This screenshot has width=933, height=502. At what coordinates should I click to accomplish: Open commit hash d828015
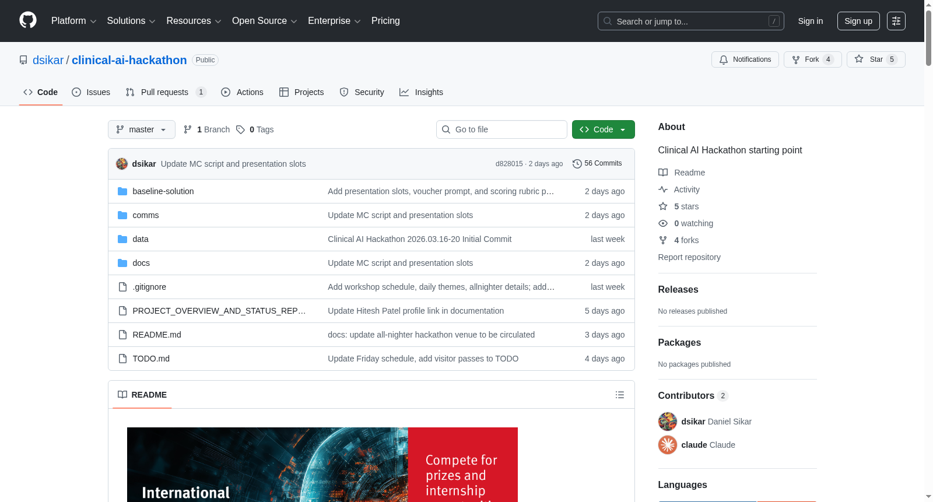pyautogui.click(x=509, y=164)
